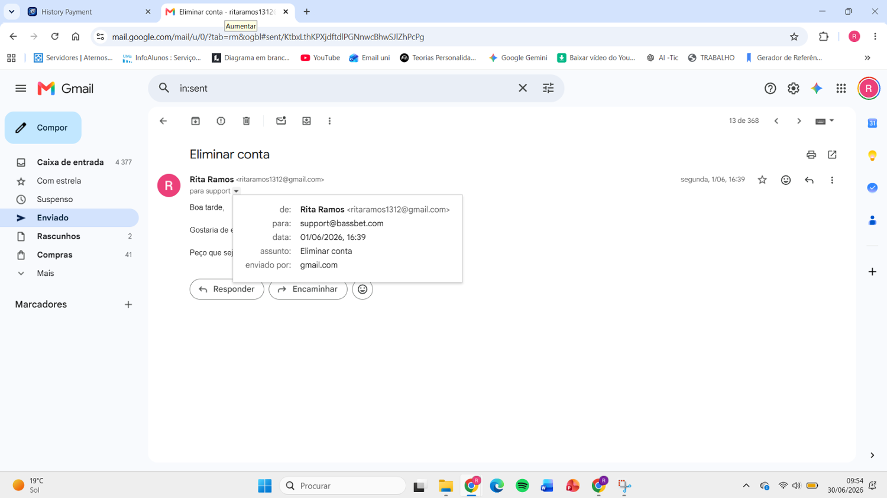The image size is (887, 498).
Task: Click in the in:sent search field
Action: pos(343,88)
